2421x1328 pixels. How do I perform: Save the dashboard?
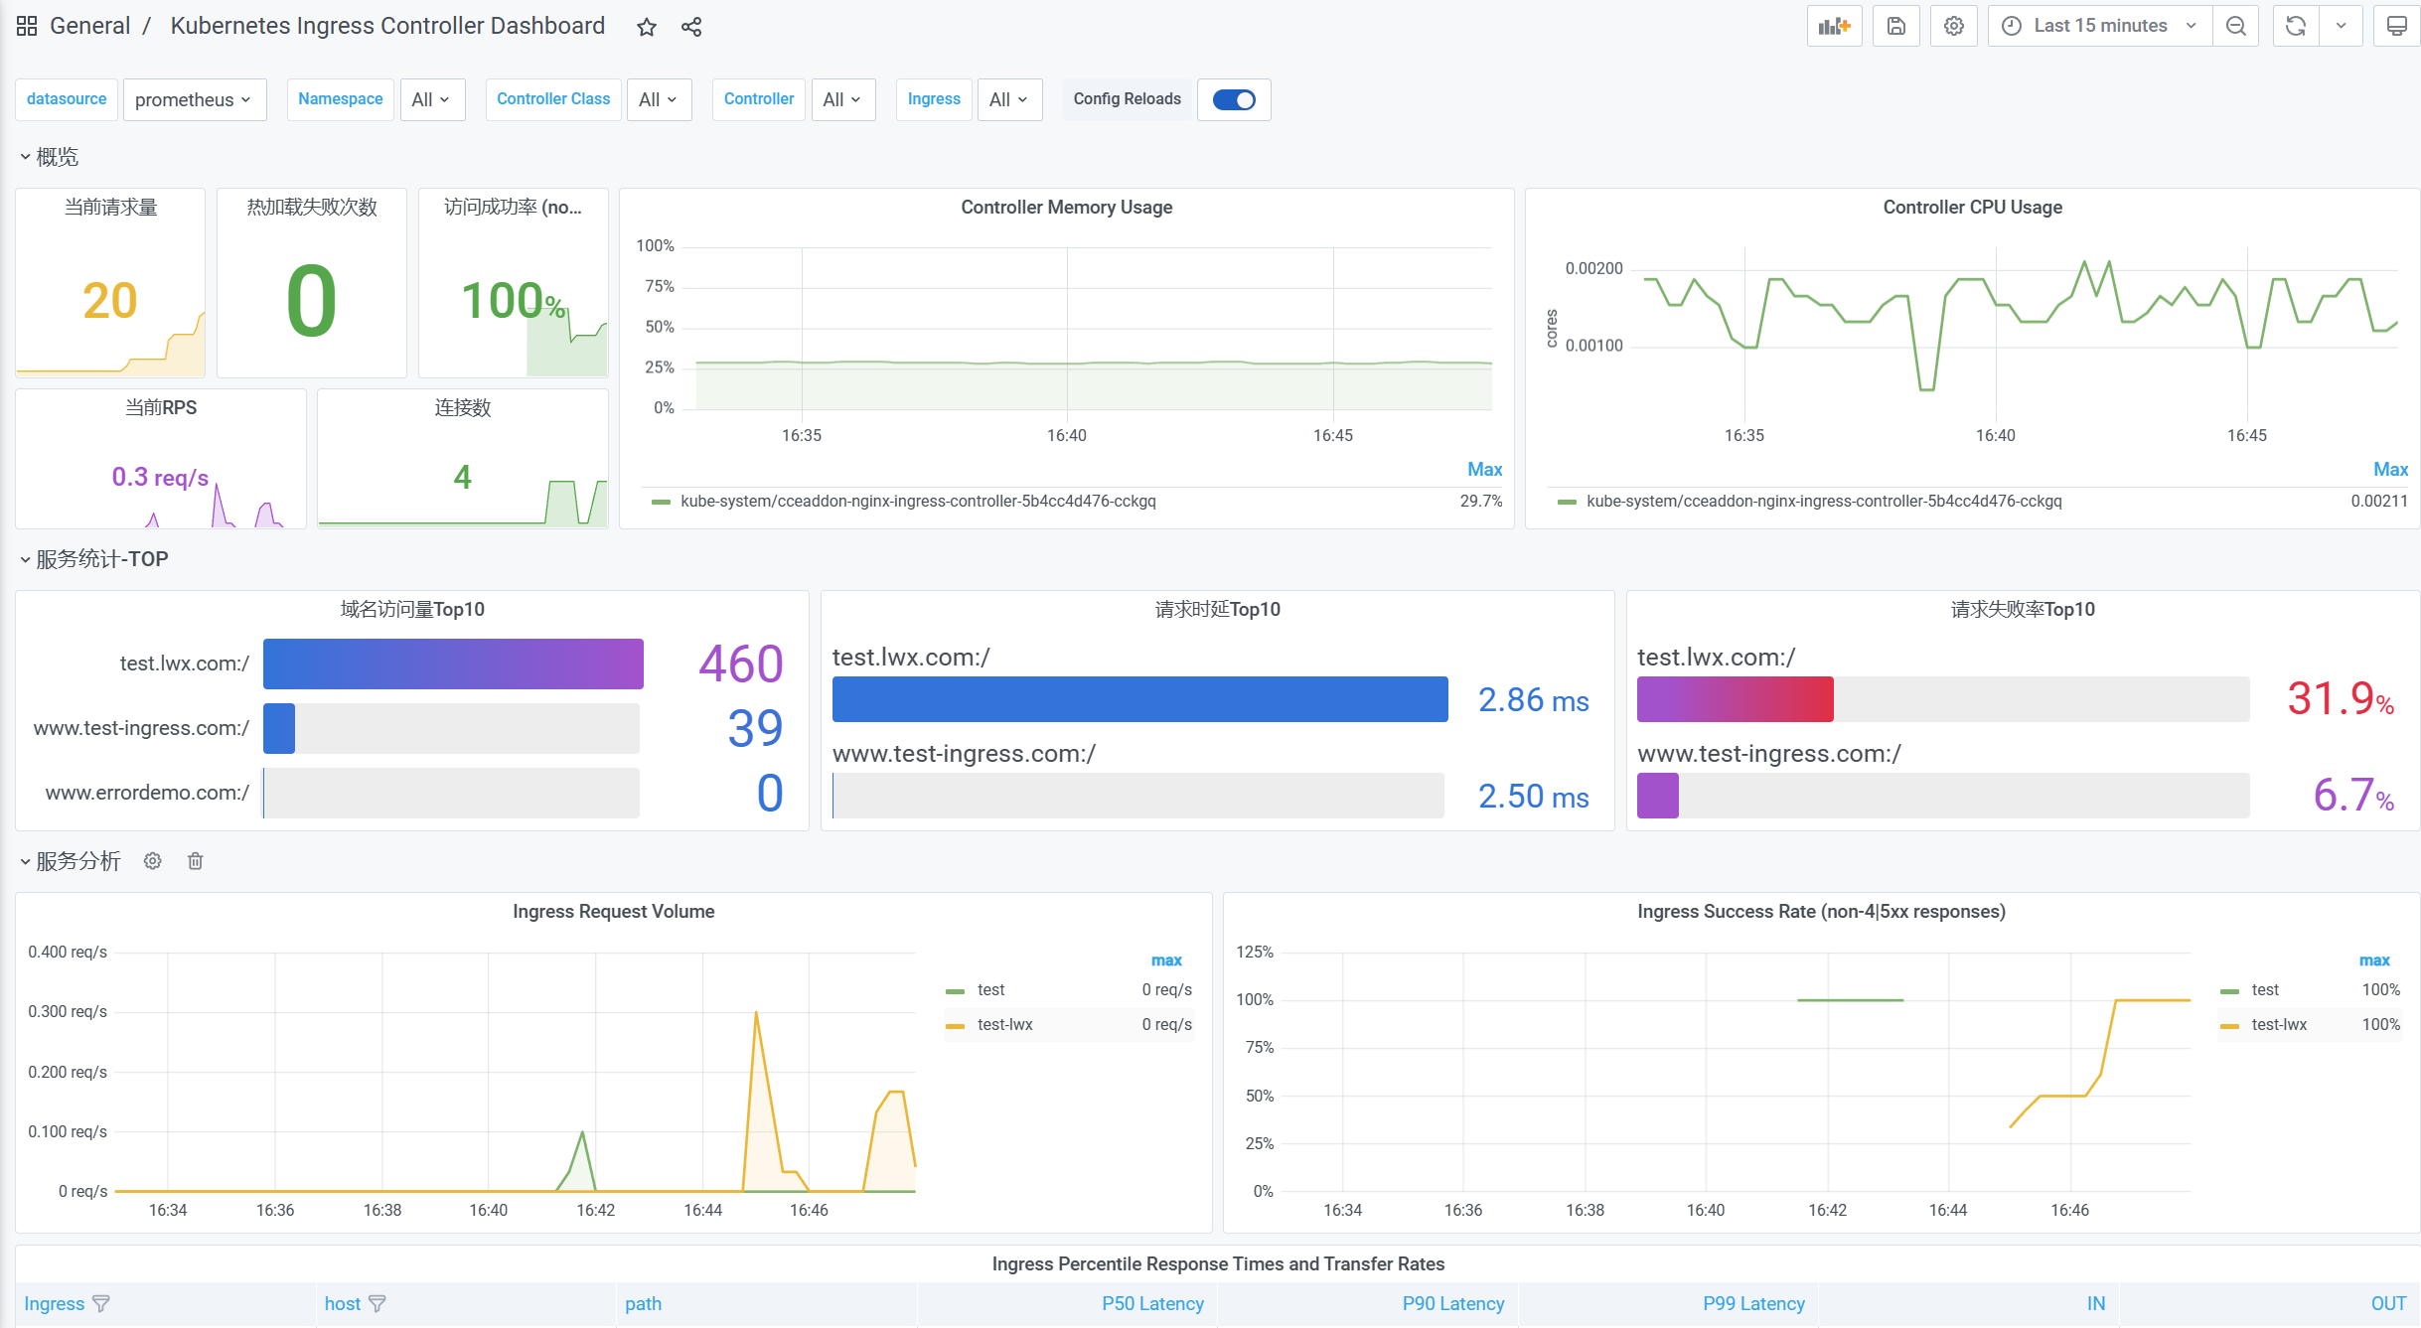(x=1895, y=26)
